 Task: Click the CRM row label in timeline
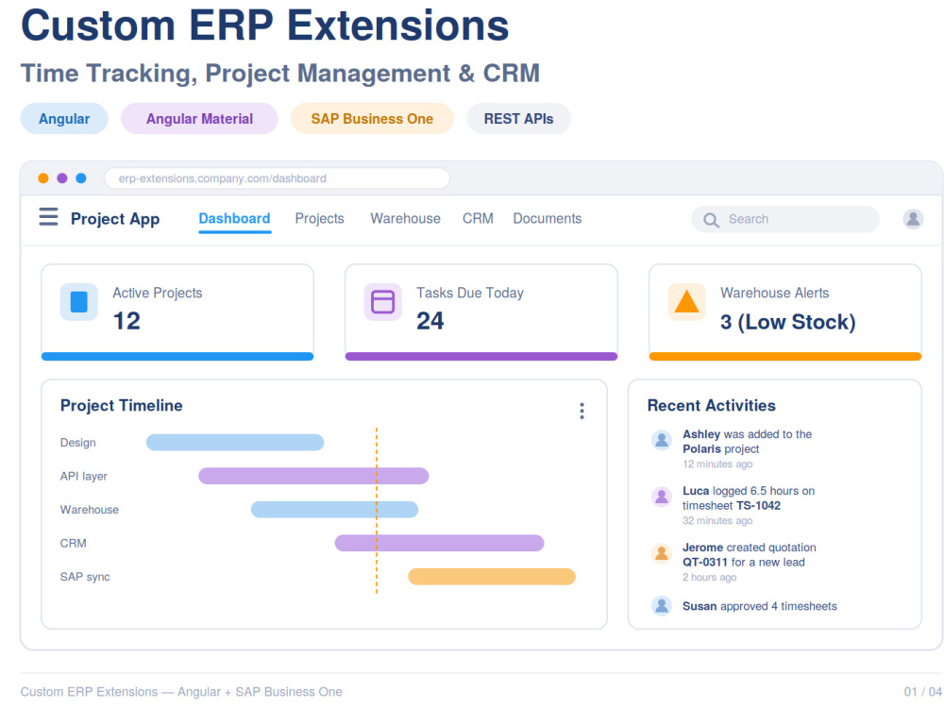[x=74, y=543]
